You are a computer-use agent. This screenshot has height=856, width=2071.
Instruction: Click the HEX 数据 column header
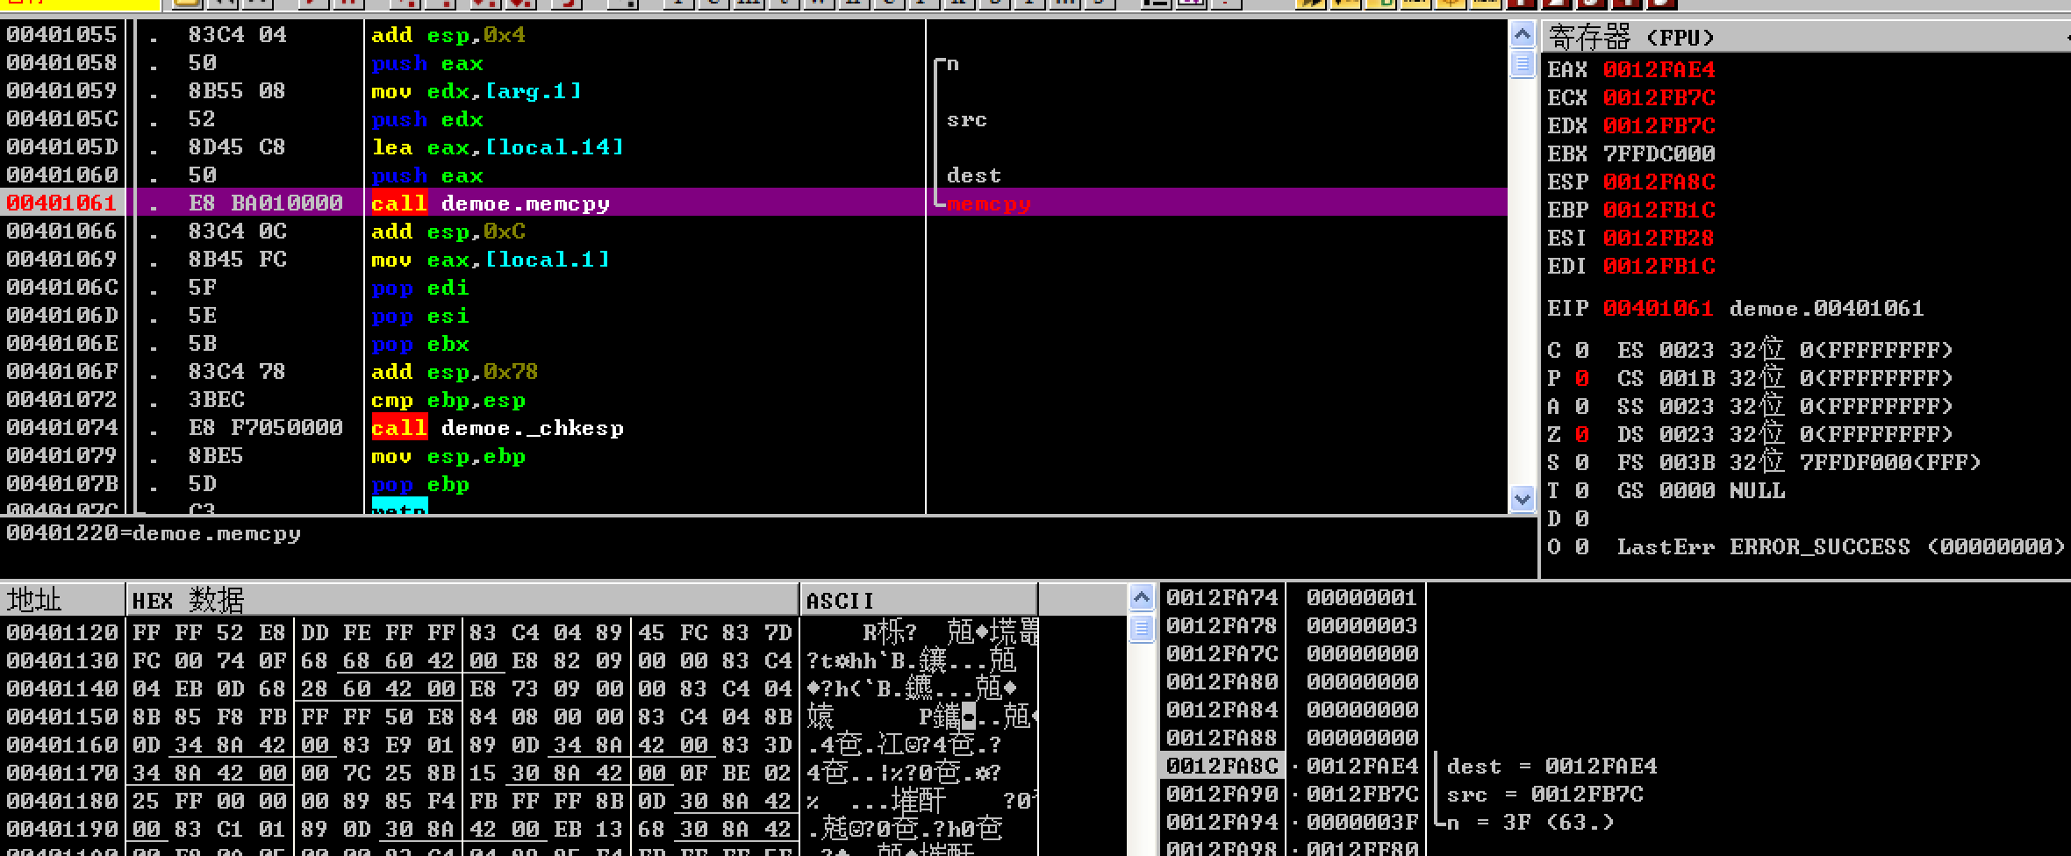tap(462, 600)
